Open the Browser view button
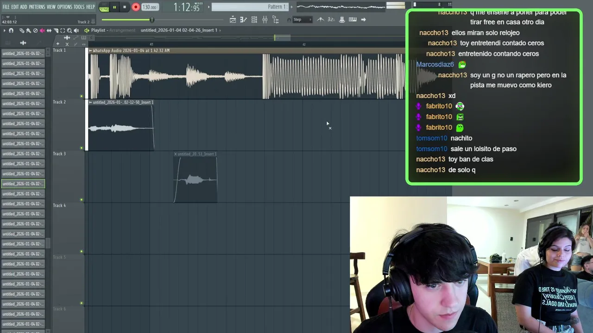Viewport: 593px width, 333px height. point(276,19)
